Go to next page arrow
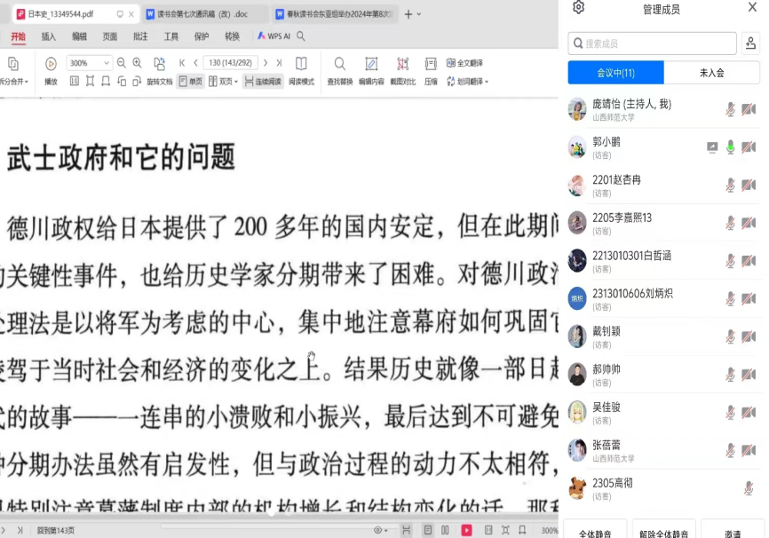769x538 pixels. pyautogui.click(x=265, y=63)
